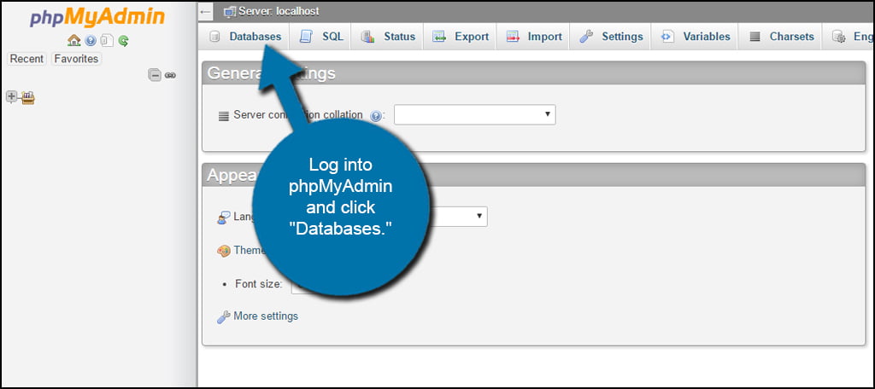Click help icon beside connection collation
The width and height of the screenshot is (875, 389).
(x=376, y=116)
